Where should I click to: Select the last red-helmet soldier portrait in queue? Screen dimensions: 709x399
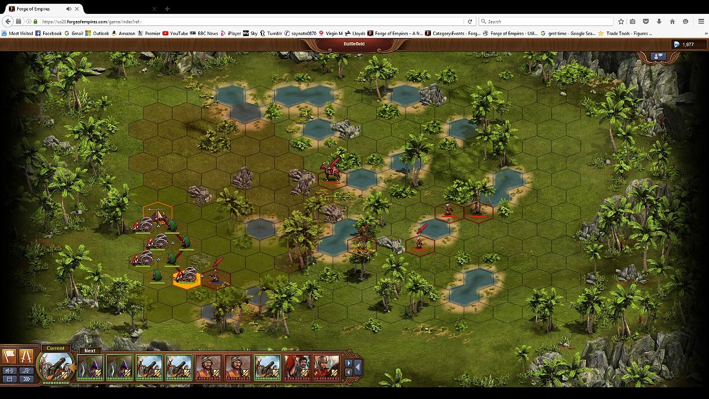click(327, 367)
